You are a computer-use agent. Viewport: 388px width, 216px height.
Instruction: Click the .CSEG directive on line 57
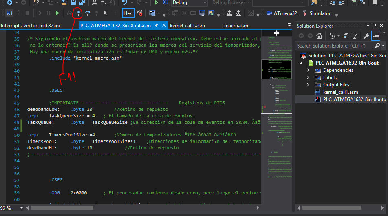pos(56,180)
